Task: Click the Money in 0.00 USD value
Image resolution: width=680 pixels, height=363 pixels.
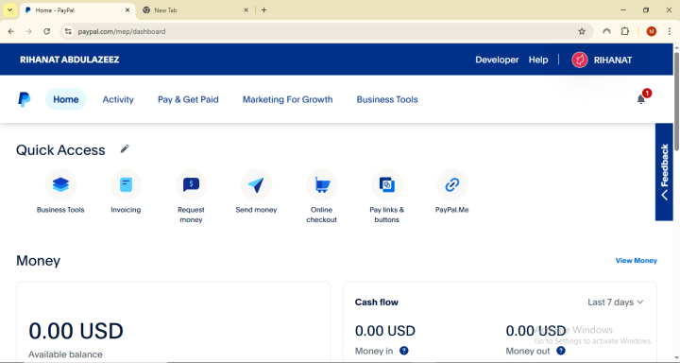Action: click(385, 331)
